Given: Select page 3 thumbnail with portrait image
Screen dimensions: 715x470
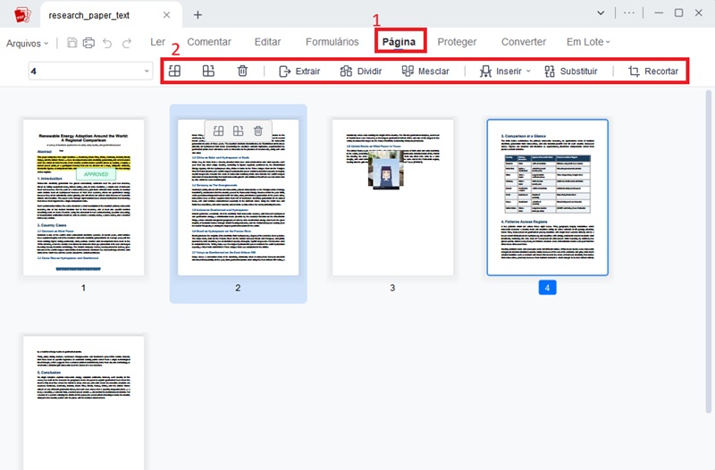Looking at the screenshot, I should [392, 197].
